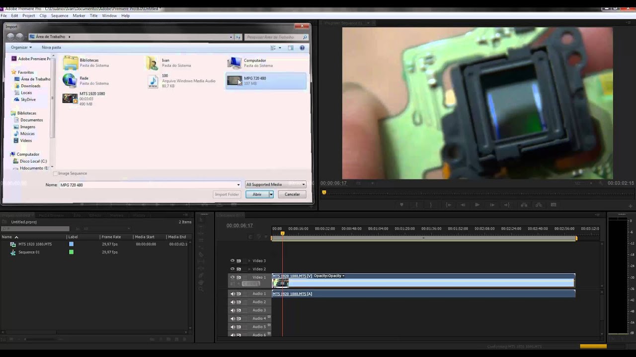Mute the Audio 1 track speaker icon

[232, 294]
